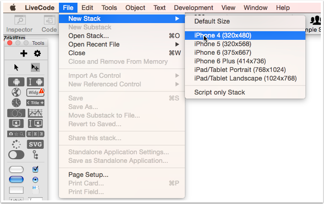Open the View menu

[228, 8]
